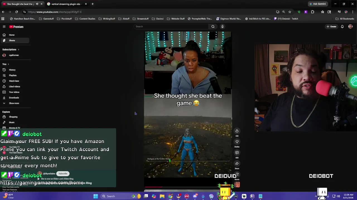Go to Home in YouTube sidebar

15,35
